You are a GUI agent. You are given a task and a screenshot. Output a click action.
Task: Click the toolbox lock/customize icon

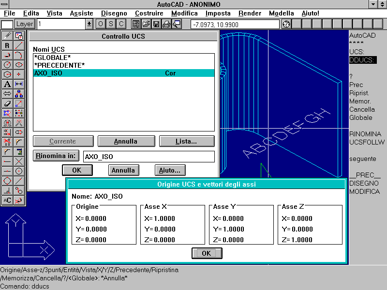pos(19,36)
